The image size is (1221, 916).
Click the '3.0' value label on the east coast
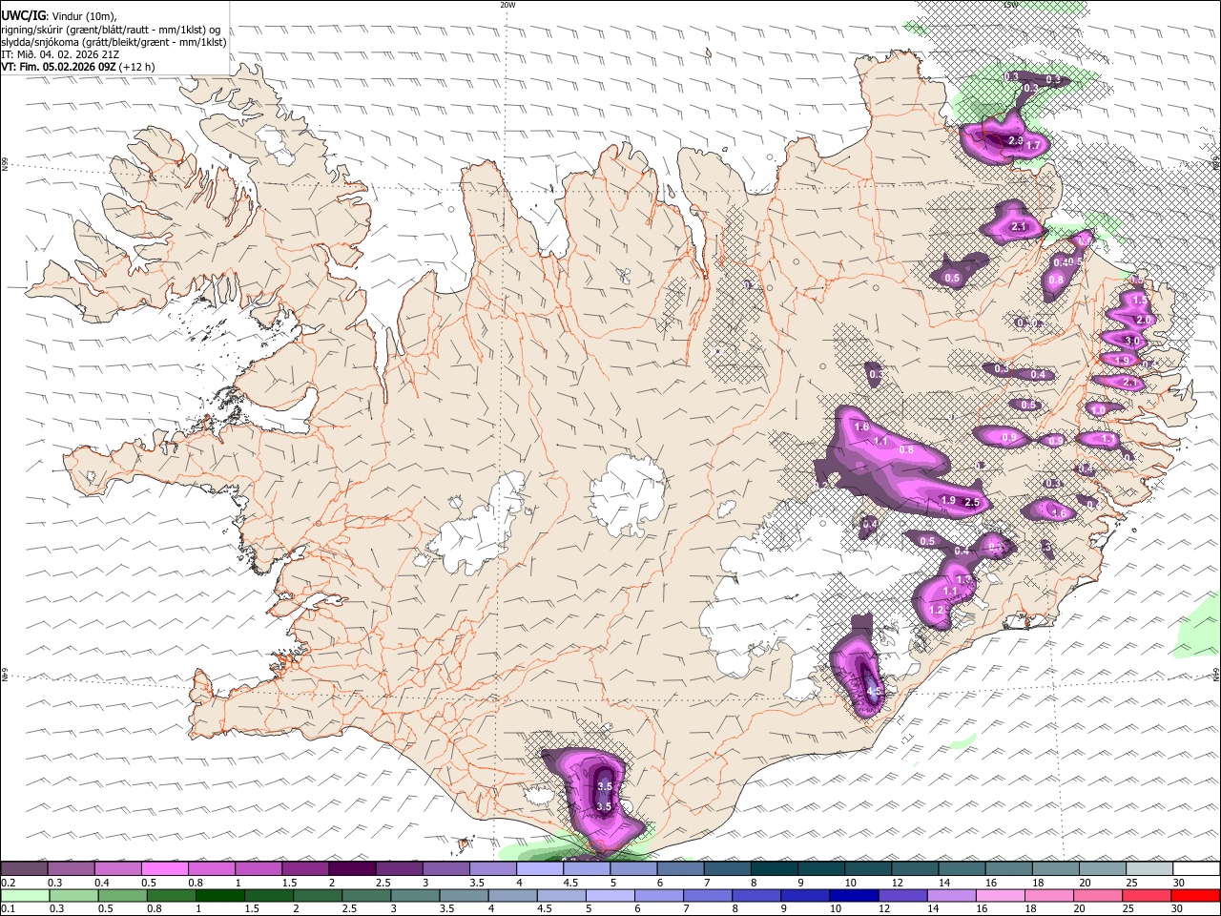pos(1132,341)
